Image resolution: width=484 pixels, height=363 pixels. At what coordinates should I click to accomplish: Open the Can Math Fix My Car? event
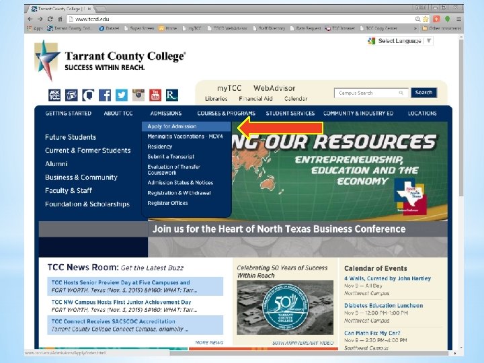[x=372, y=333]
